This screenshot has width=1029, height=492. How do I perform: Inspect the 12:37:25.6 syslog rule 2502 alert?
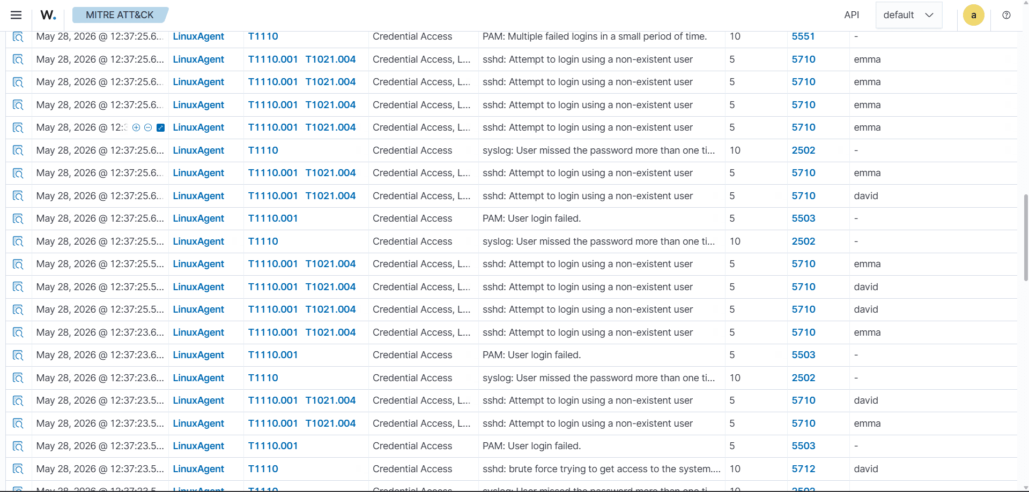tap(18, 150)
